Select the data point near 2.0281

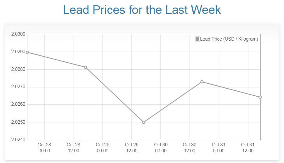coord(85,67)
